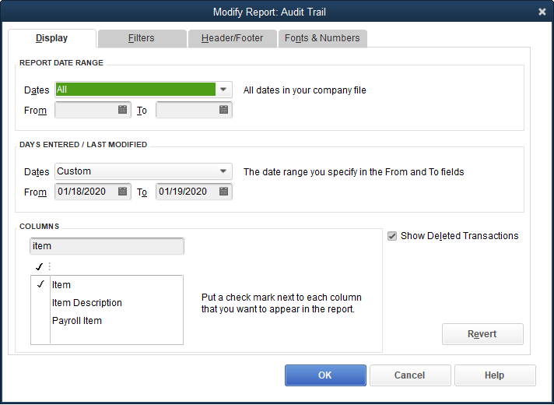Screen dimensions: 554x405
Task: Select the 'Payroll Item' column row text
Action: click(77, 321)
